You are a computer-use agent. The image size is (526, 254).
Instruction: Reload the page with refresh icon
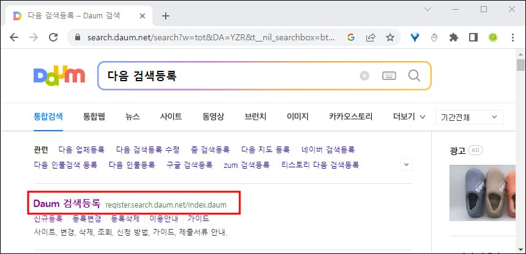pos(53,37)
